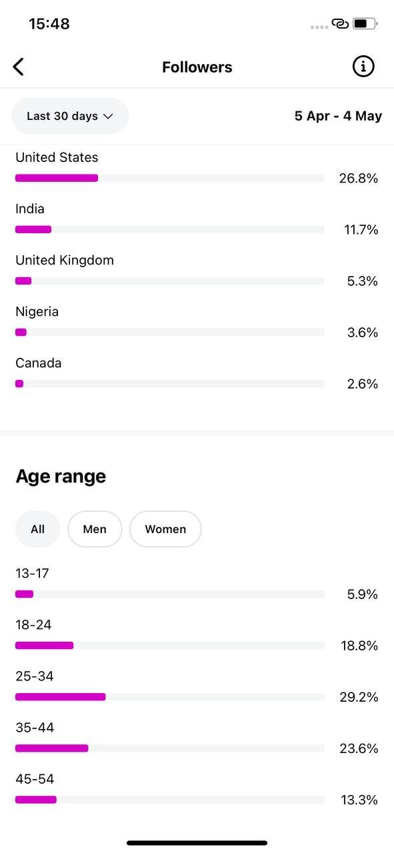Viewport: 394px width, 853px height.
Task: Open the info icon at top right
Action: (x=363, y=66)
